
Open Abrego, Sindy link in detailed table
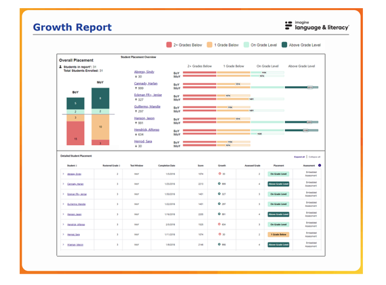(x=74, y=174)
